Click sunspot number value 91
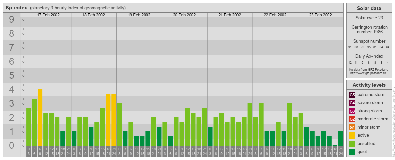This screenshot has width=395, height=160. [350, 47]
